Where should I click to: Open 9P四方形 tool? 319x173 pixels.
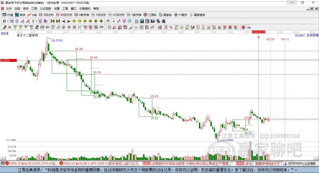tap(64, 15)
